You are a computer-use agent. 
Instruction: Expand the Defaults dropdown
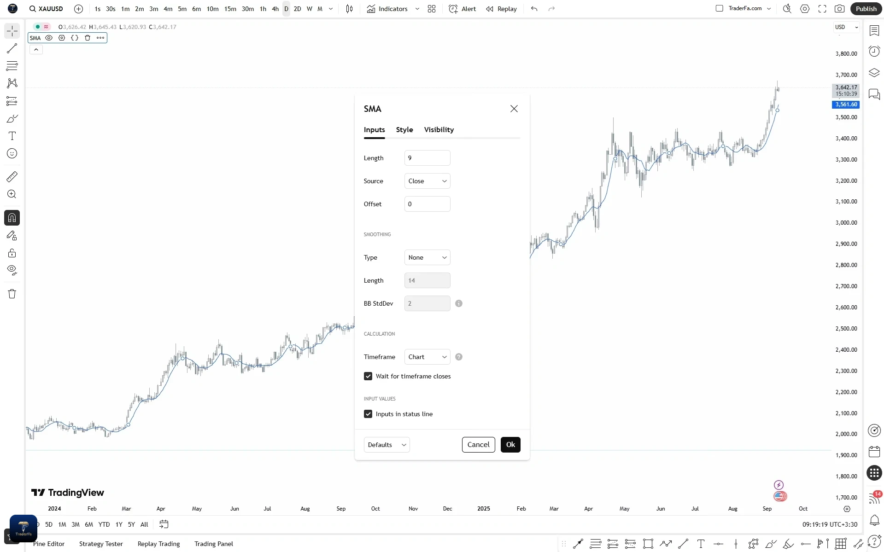(386, 445)
